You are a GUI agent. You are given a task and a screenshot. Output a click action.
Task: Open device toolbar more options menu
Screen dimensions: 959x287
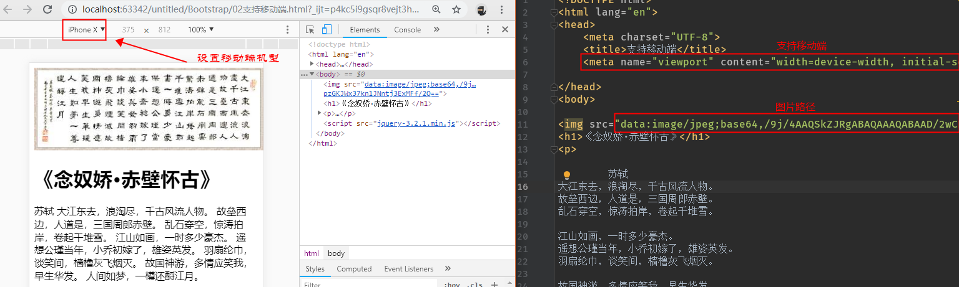[x=287, y=30]
